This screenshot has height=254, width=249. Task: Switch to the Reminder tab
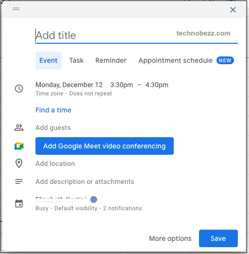point(111,60)
